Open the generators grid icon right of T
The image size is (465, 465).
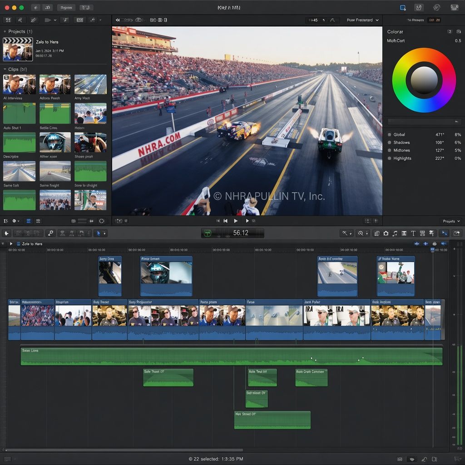[x=422, y=233]
